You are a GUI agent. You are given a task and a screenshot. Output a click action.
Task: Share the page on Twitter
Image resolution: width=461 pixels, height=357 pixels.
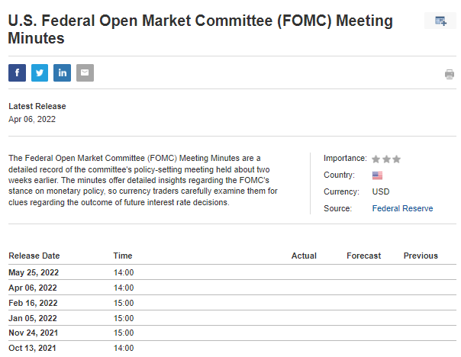pyautogui.click(x=40, y=73)
